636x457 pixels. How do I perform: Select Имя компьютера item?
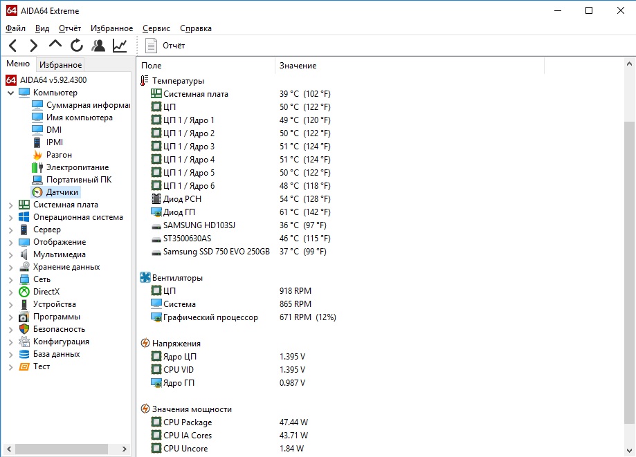coord(72,118)
